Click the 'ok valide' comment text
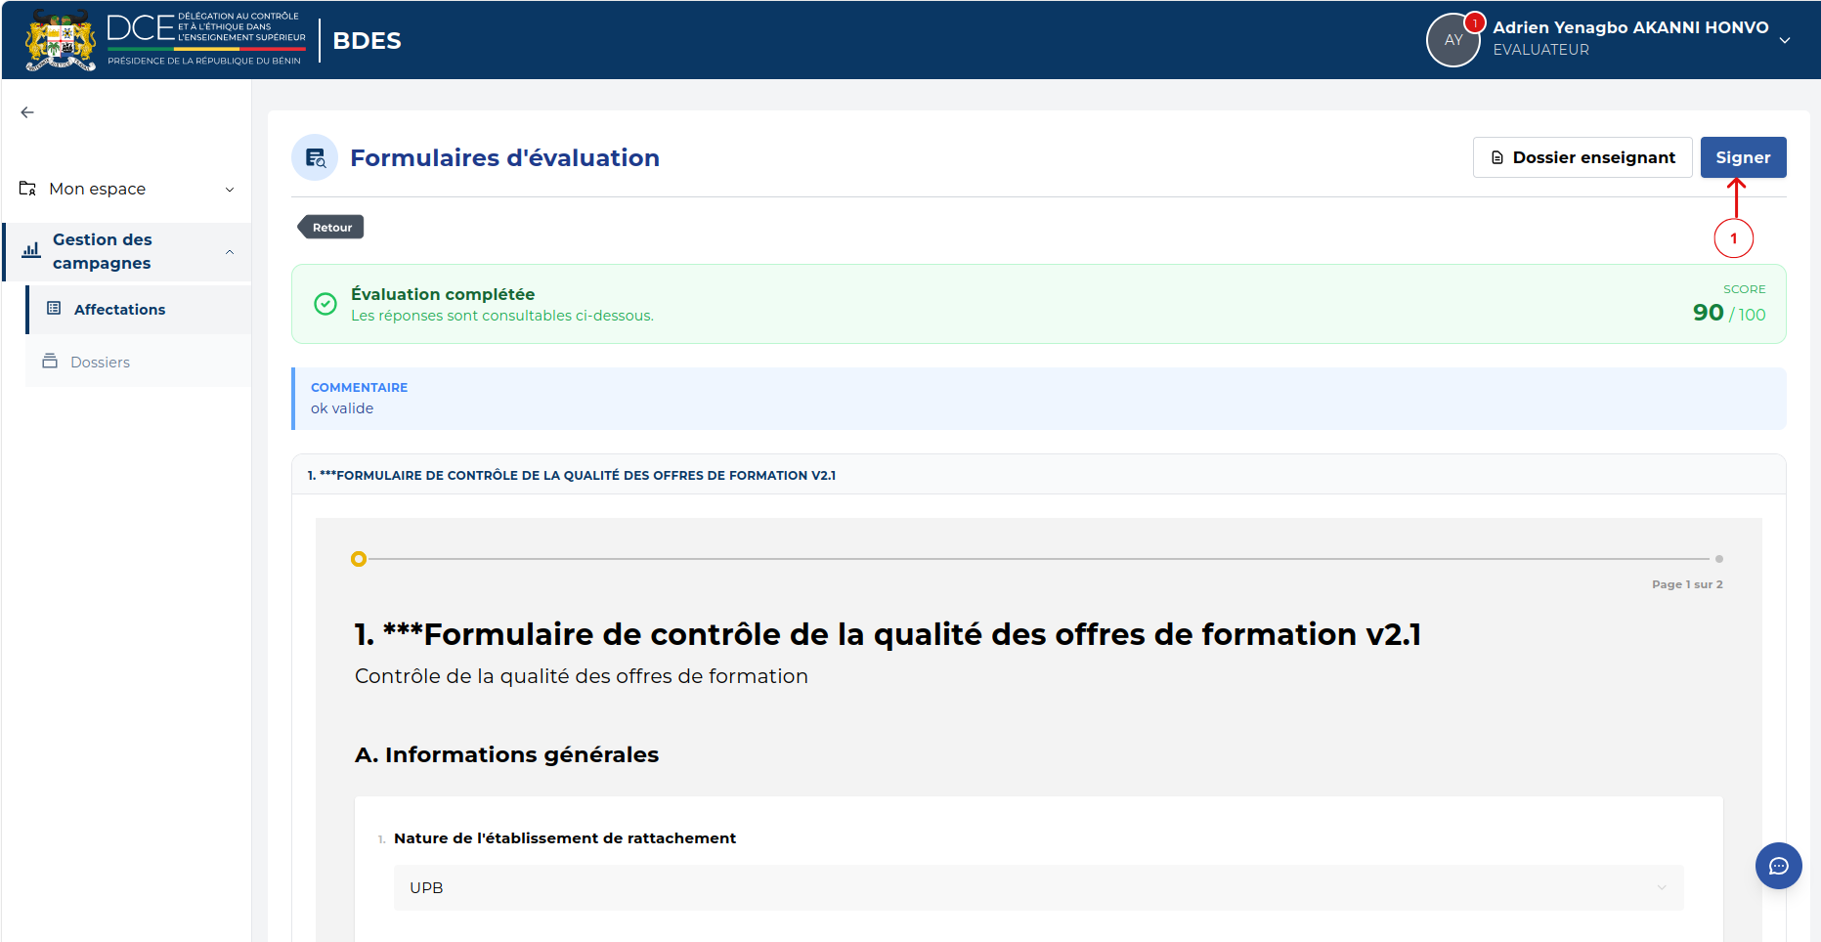 coord(342,408)
